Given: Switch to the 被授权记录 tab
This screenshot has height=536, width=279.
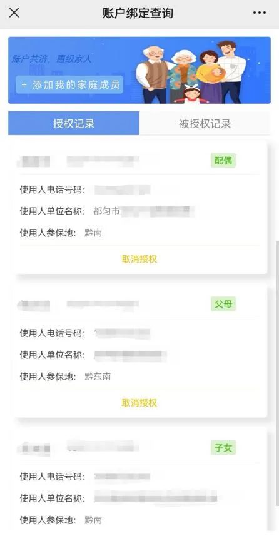Looking at the screenshot, I should (205, 123).
